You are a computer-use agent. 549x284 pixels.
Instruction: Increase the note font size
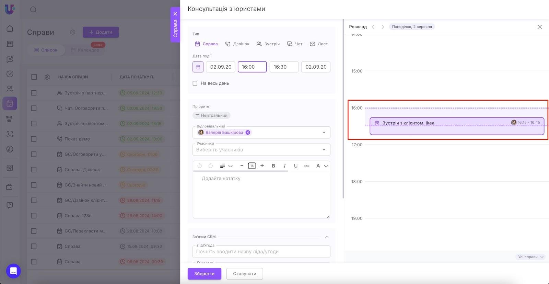[262, 166]
